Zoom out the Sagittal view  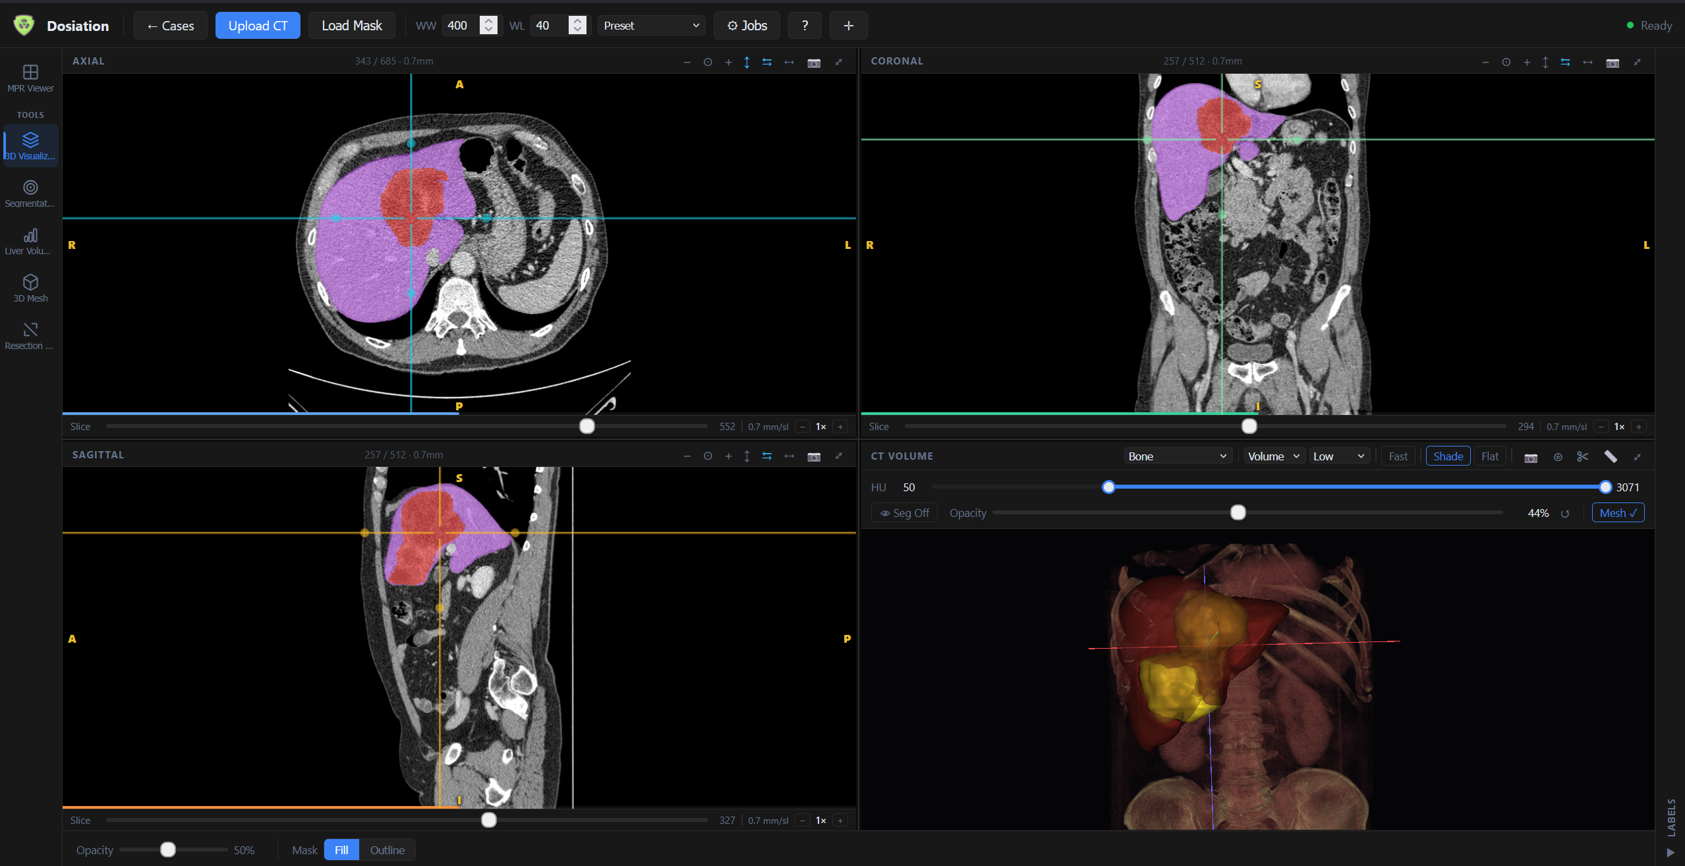[x=687, y=456]
